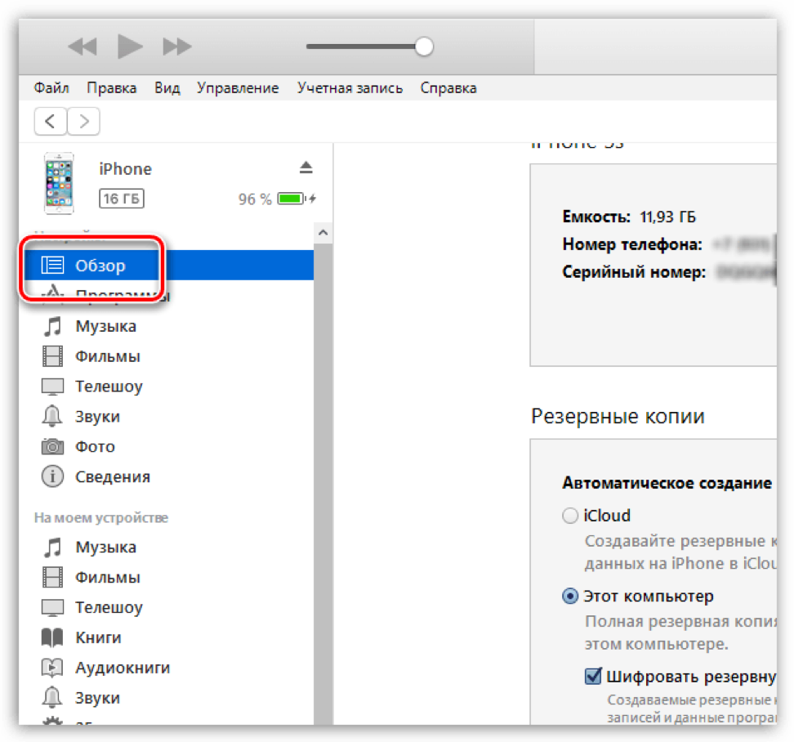Click music note icon under На моем устройстве
This screenshot has width=794, height=742.
pyautogui.click(x=52, y=547)
